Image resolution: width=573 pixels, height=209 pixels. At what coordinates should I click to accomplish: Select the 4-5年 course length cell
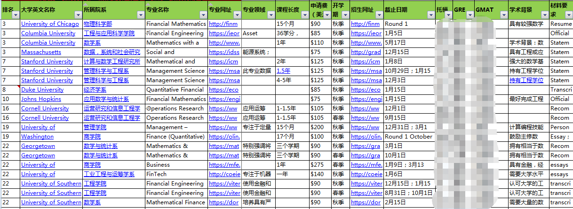pos(292,80)
